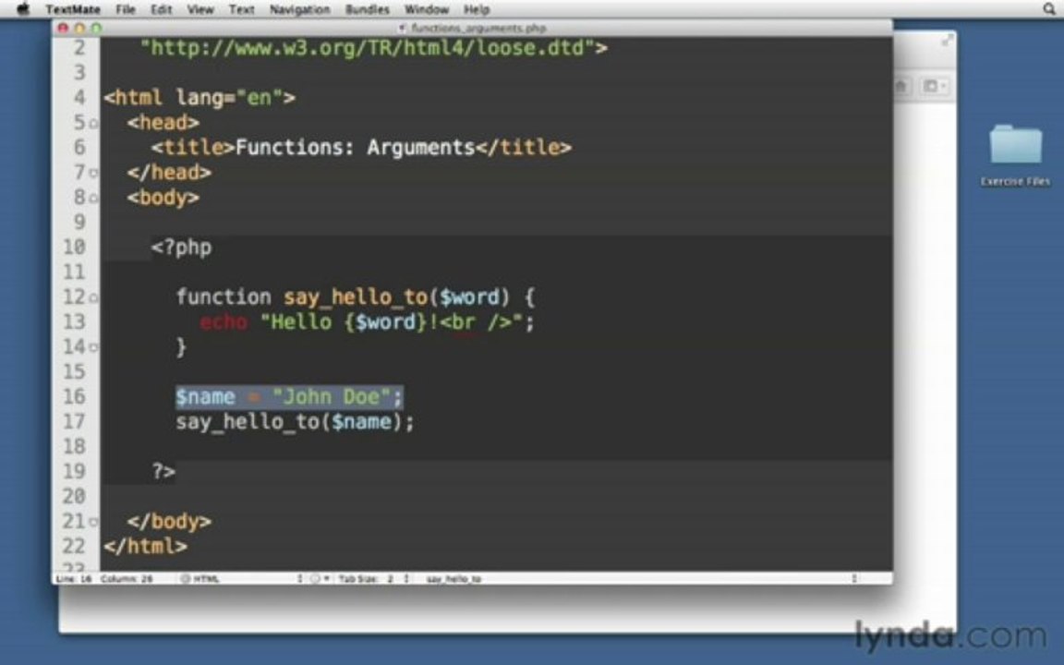Open the Window menu
The image size is (1064, 665).
(427, 9)
